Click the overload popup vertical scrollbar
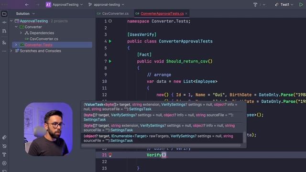The image size is (306, 172). [x=244, y=138]
